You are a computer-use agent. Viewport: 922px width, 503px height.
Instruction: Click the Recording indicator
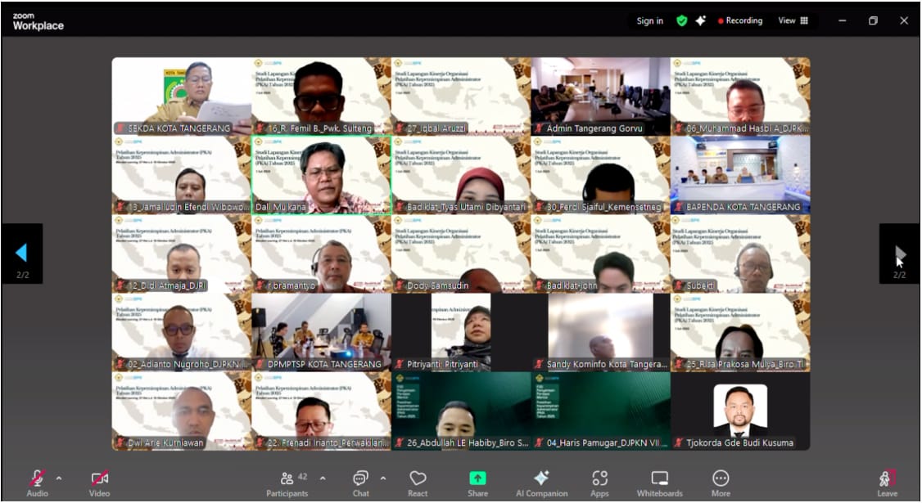pyautogui.click(x=740, y=21)
